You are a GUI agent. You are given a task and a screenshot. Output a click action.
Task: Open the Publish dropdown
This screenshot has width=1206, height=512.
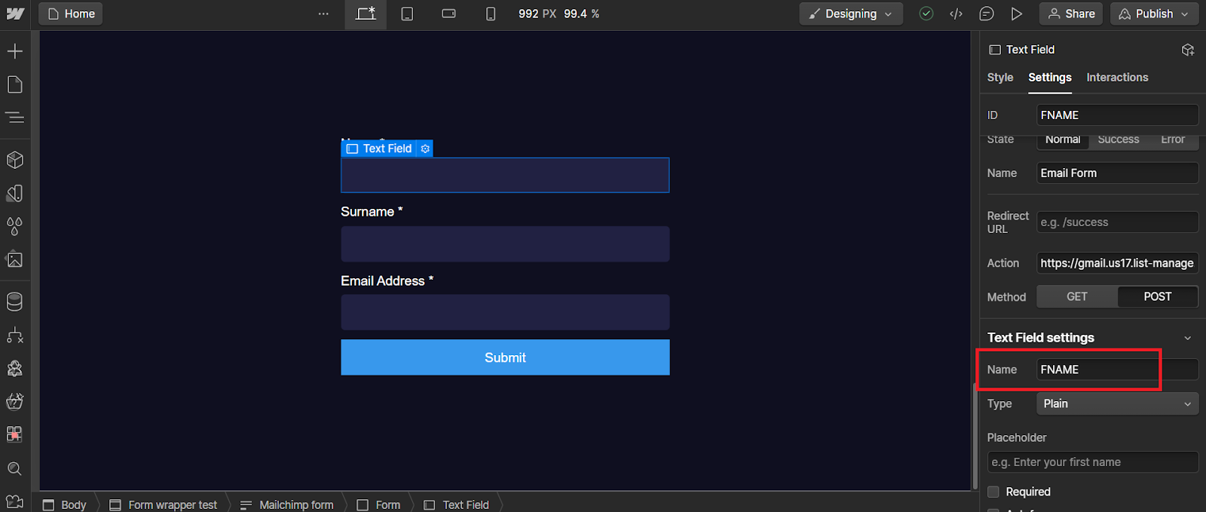pos(1154,14)
